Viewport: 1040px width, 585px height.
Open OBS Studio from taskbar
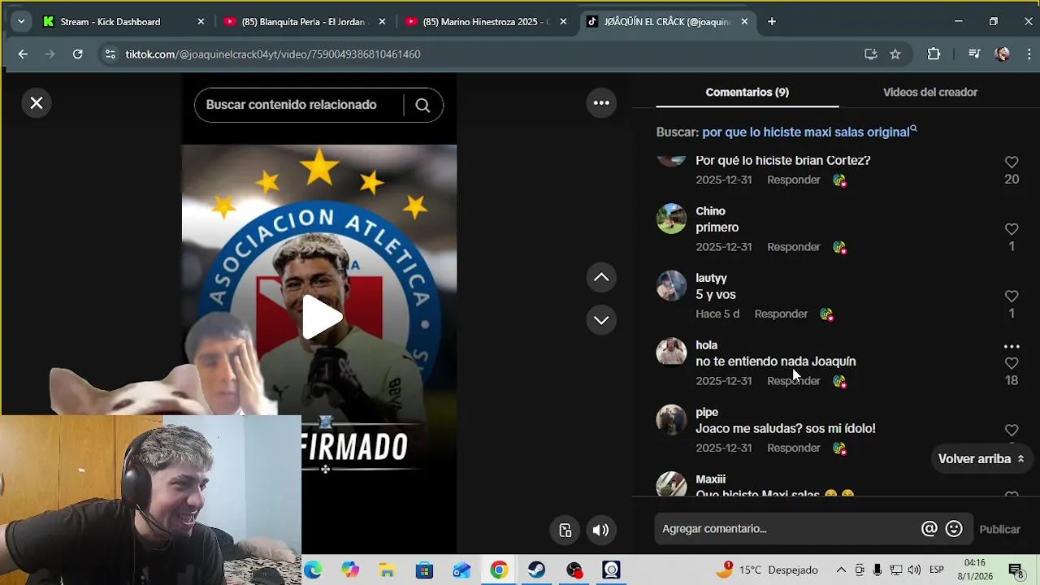point(574,570)
